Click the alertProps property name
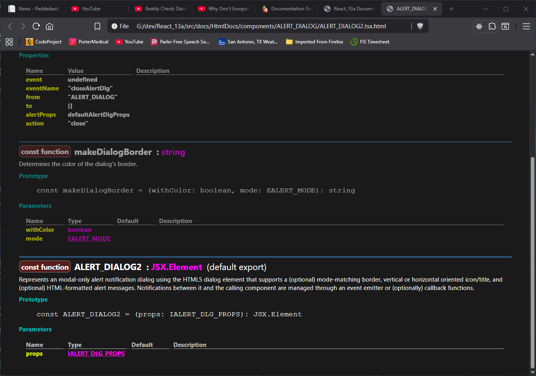Screen dimensions: 536x376 pyautogui.click(x=41, y=115)
